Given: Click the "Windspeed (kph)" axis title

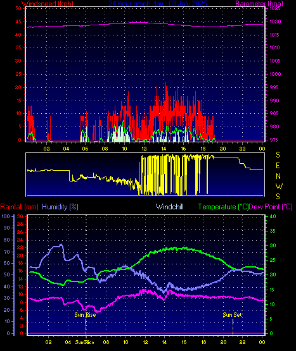Looking at the screenshot, I should click(48, 4).
